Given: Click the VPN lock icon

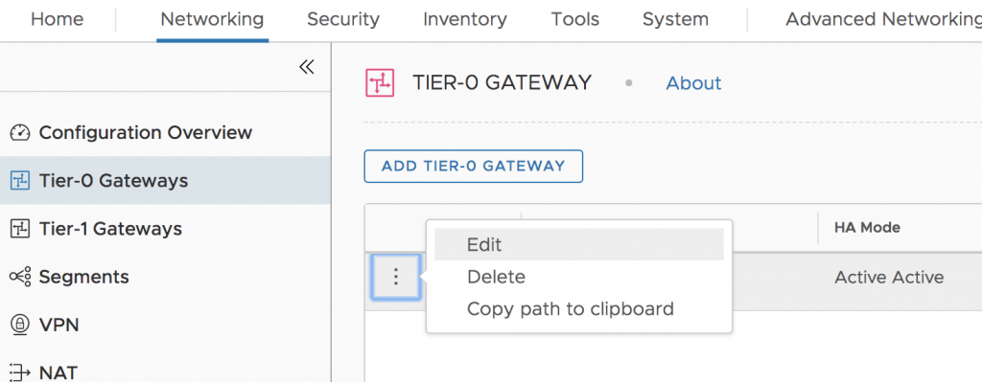Looking at the screenshot, I should 21,326.
